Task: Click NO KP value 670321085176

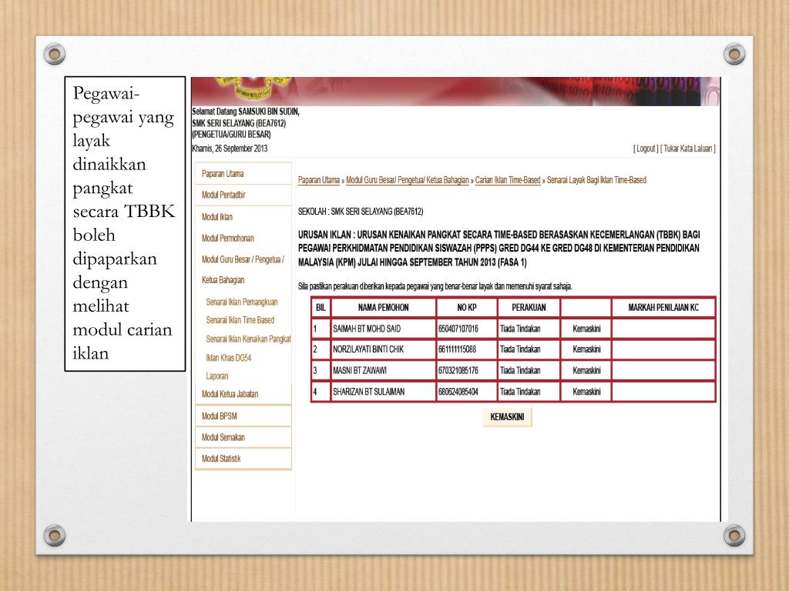Action: click(x=458, y=370)
